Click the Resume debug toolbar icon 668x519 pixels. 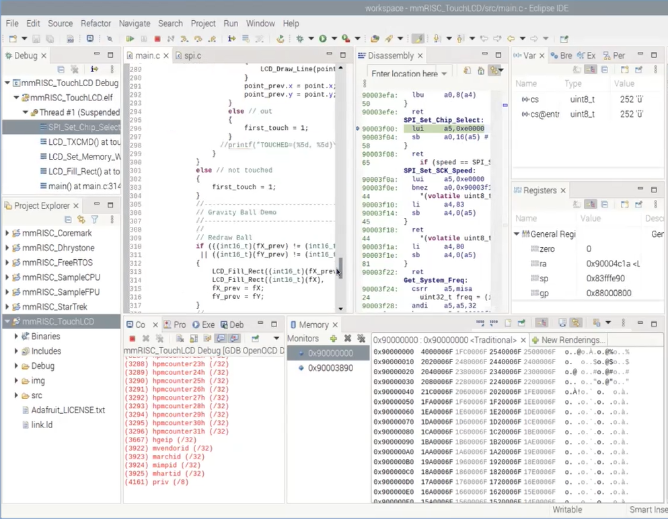pyautogui.click(x=130, y=39)
